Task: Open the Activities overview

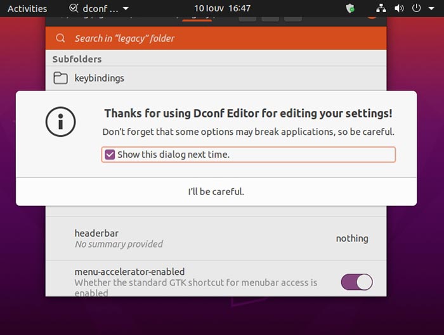Action: (x=27, y=8)
